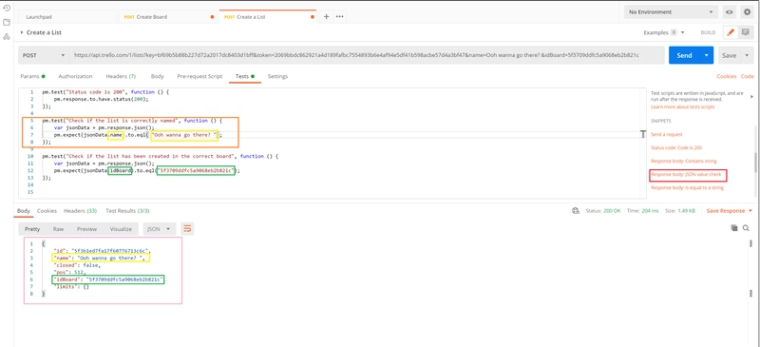Open the response Cookies tab
The height and width of the screenshot is (347, 760).
pyautogui.click(x=47, y=211)
